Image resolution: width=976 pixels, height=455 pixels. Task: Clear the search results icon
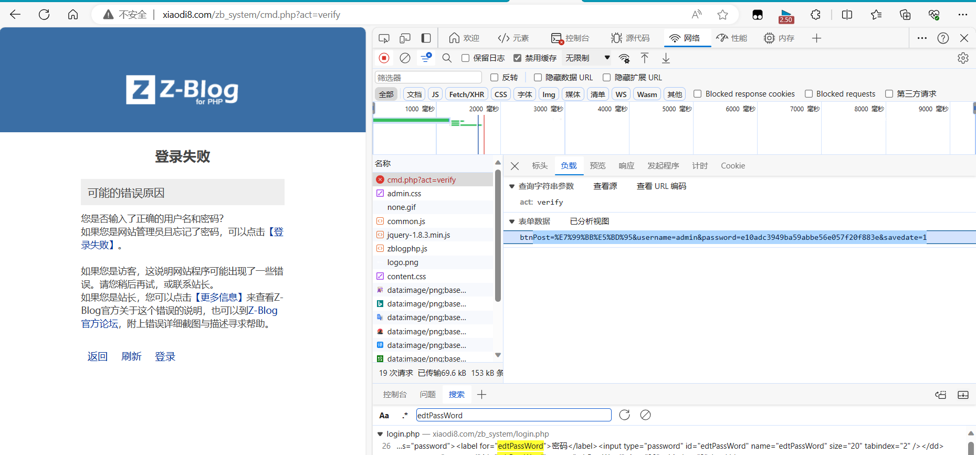(x=645, y=415)
